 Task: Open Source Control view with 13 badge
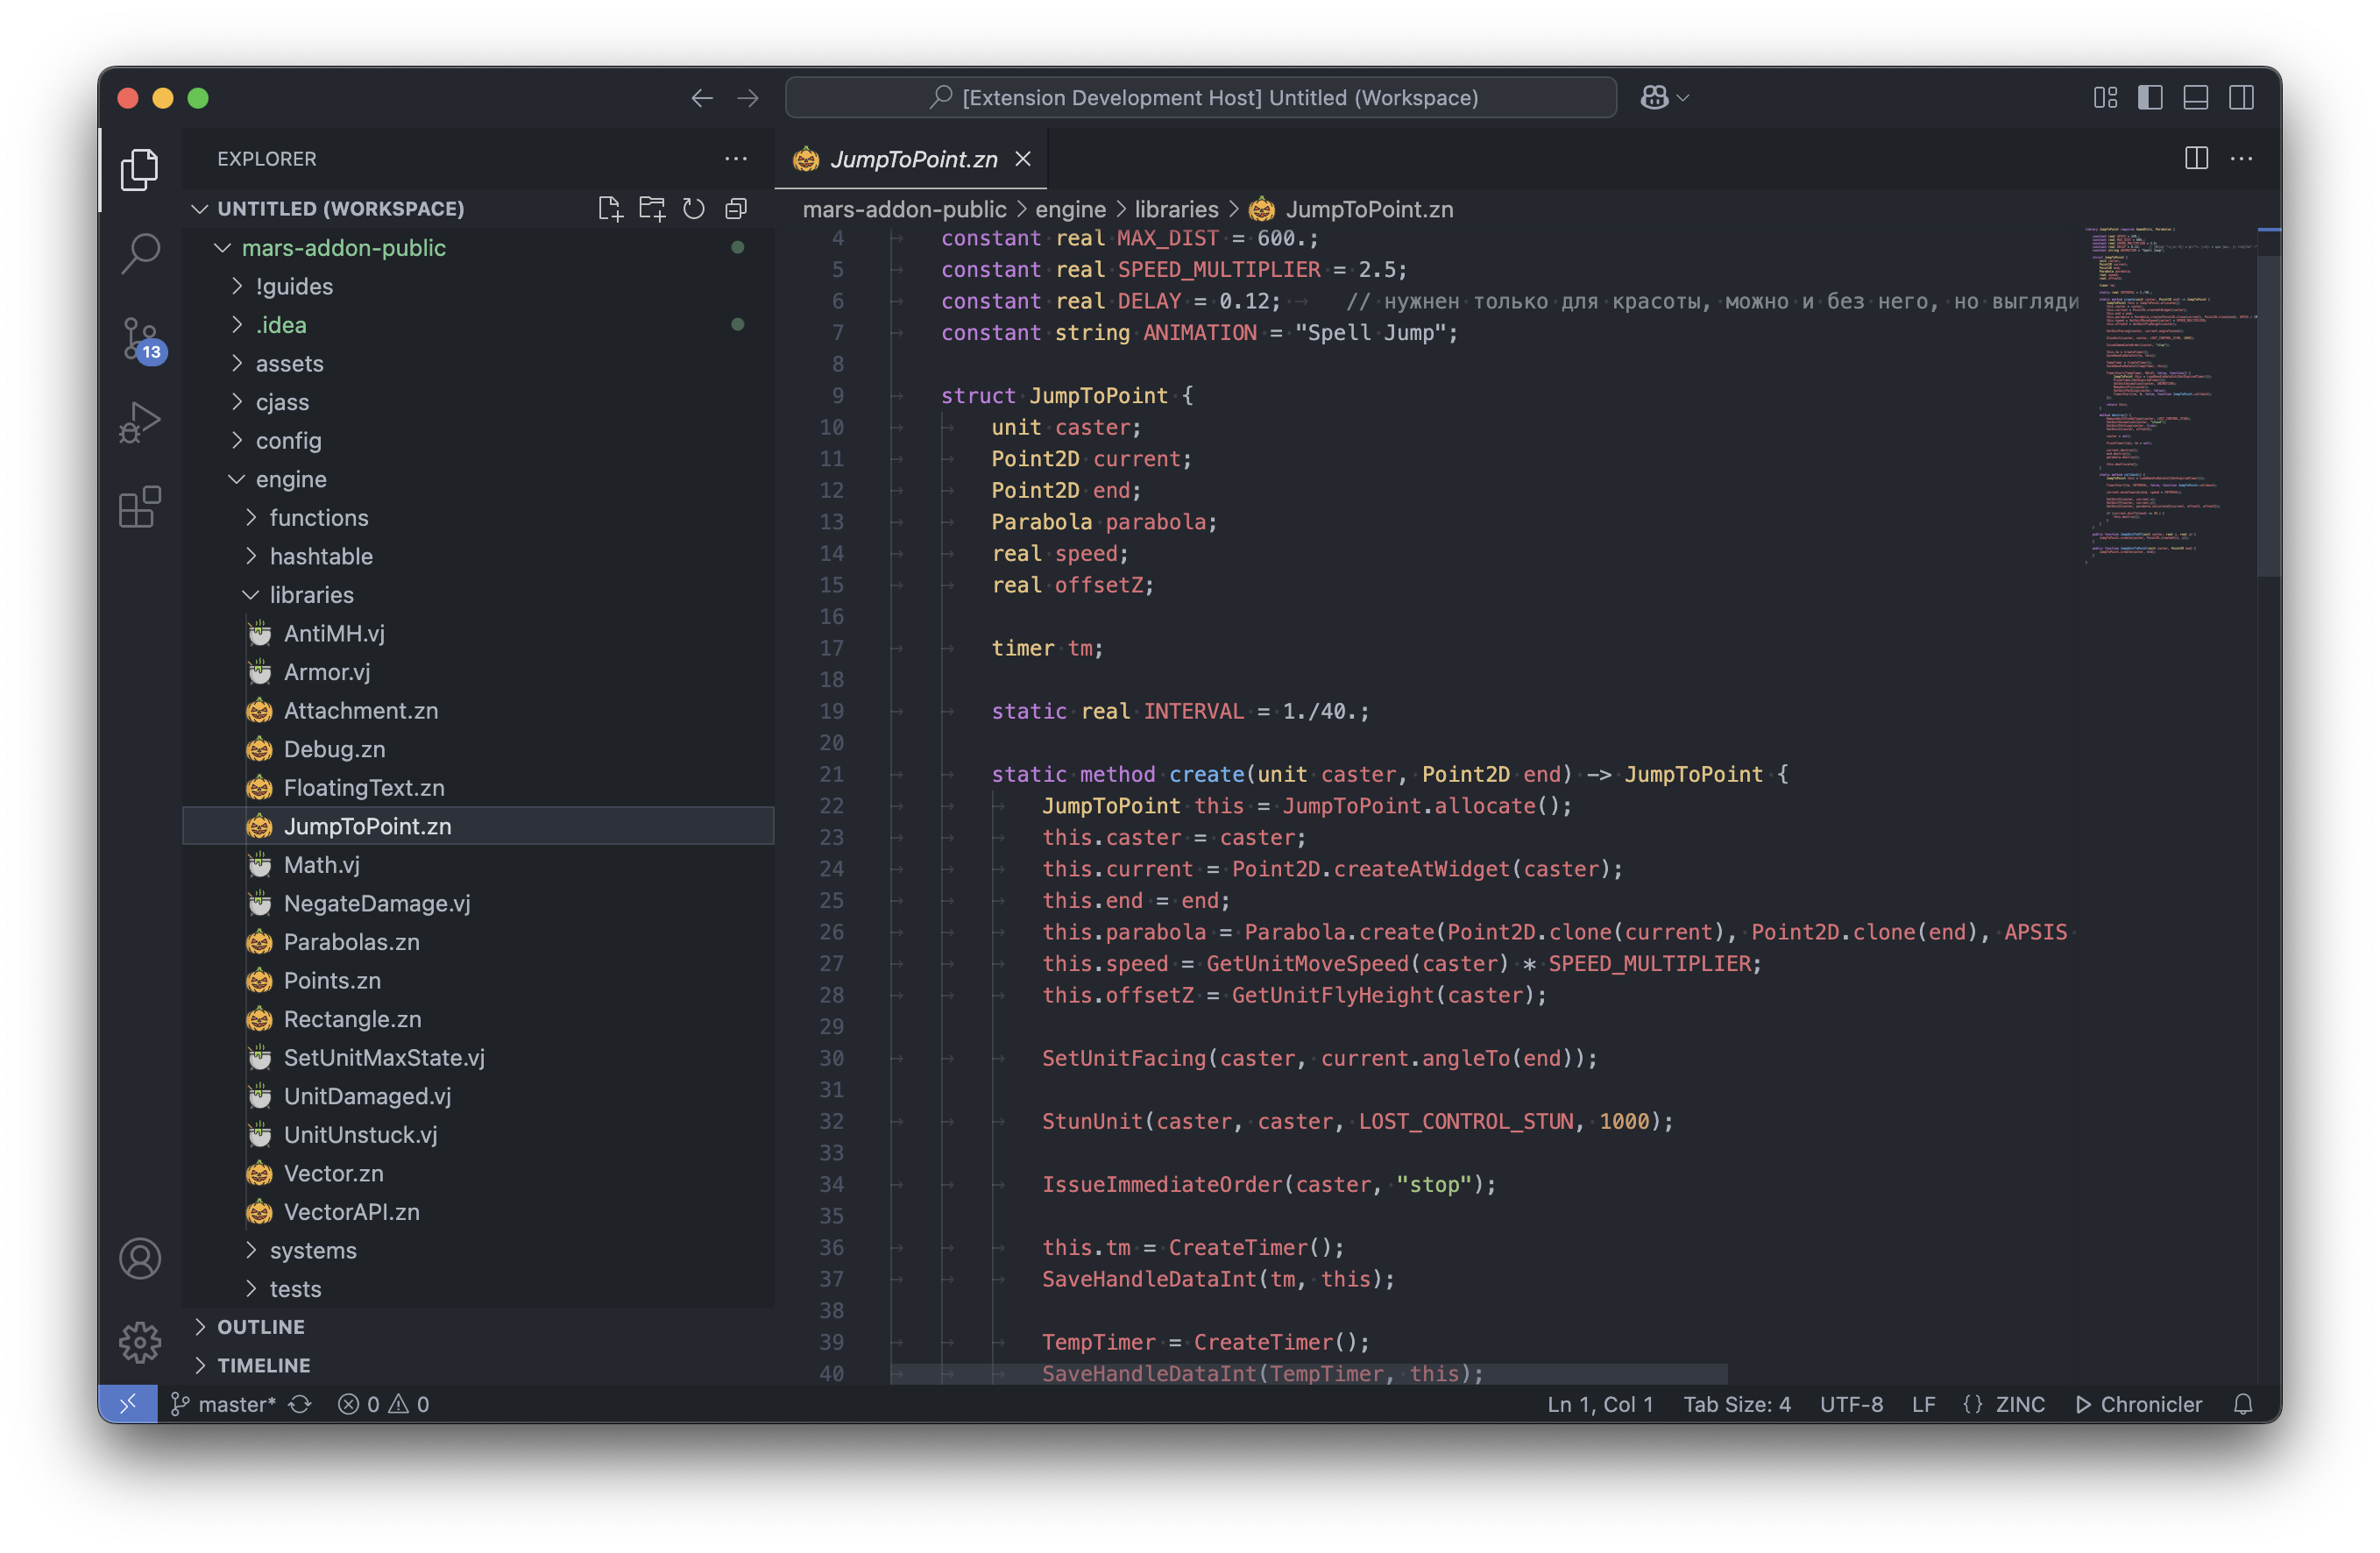[140, 338]
